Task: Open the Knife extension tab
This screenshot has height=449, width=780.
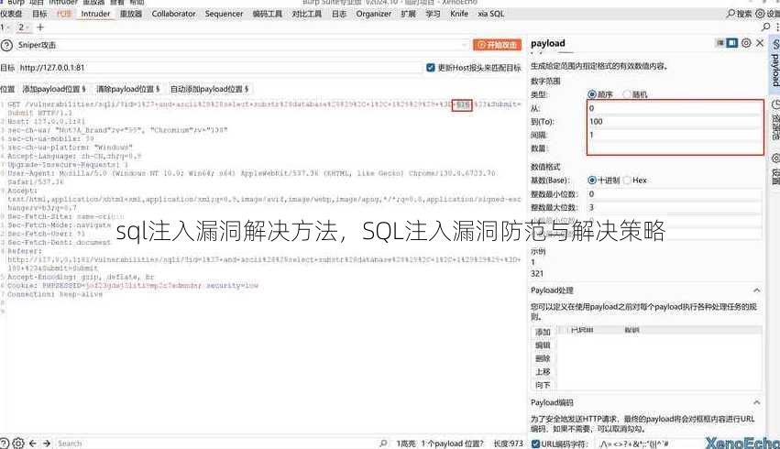Action: [x=458, y=14]
